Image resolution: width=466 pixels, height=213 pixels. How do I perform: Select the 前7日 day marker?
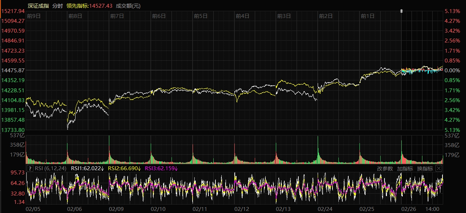117,16
